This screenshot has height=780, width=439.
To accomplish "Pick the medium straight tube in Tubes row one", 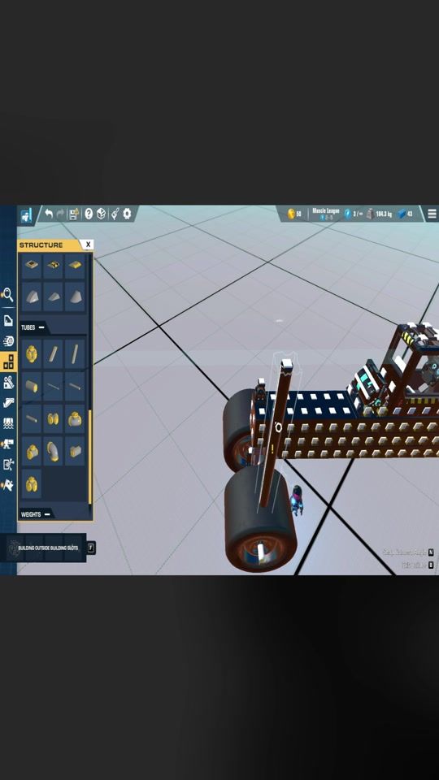I will point(53,353).
